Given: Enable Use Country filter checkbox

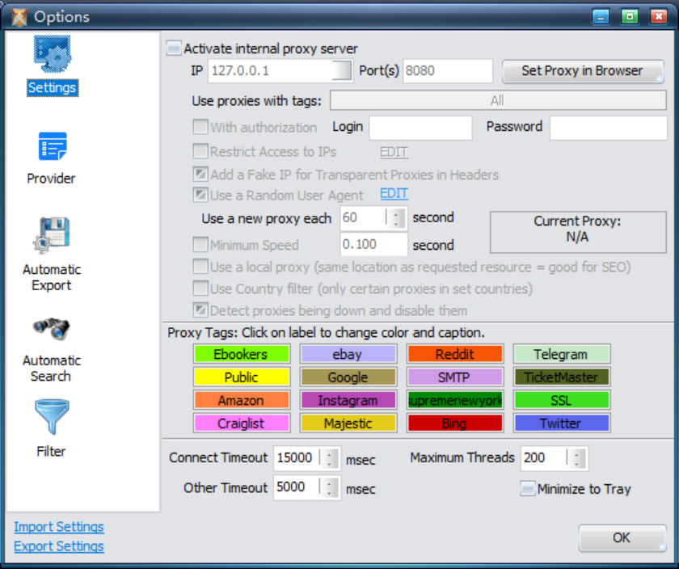Looking at the screenshot, I should coord(200,288).
